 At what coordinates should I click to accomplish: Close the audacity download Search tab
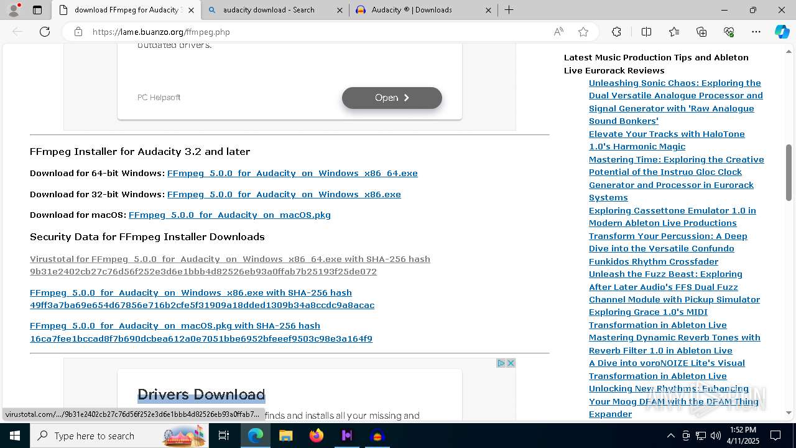[340, 10]
